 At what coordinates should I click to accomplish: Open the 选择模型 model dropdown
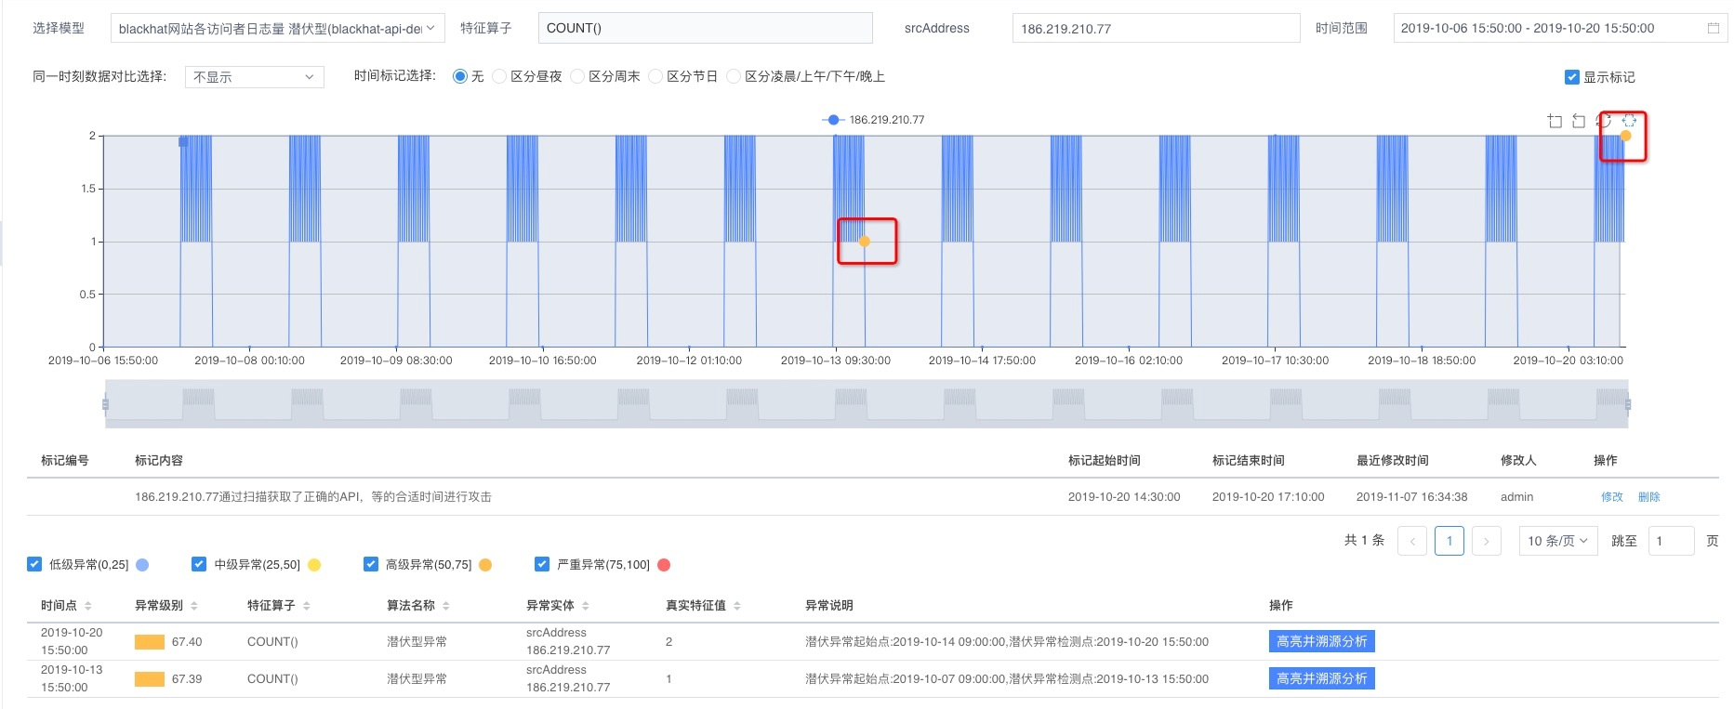pos(277,28)
